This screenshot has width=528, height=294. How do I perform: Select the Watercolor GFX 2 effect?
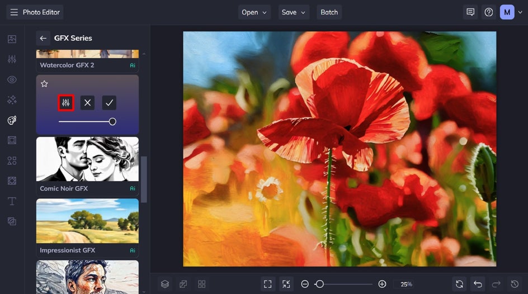click(87, 61)
